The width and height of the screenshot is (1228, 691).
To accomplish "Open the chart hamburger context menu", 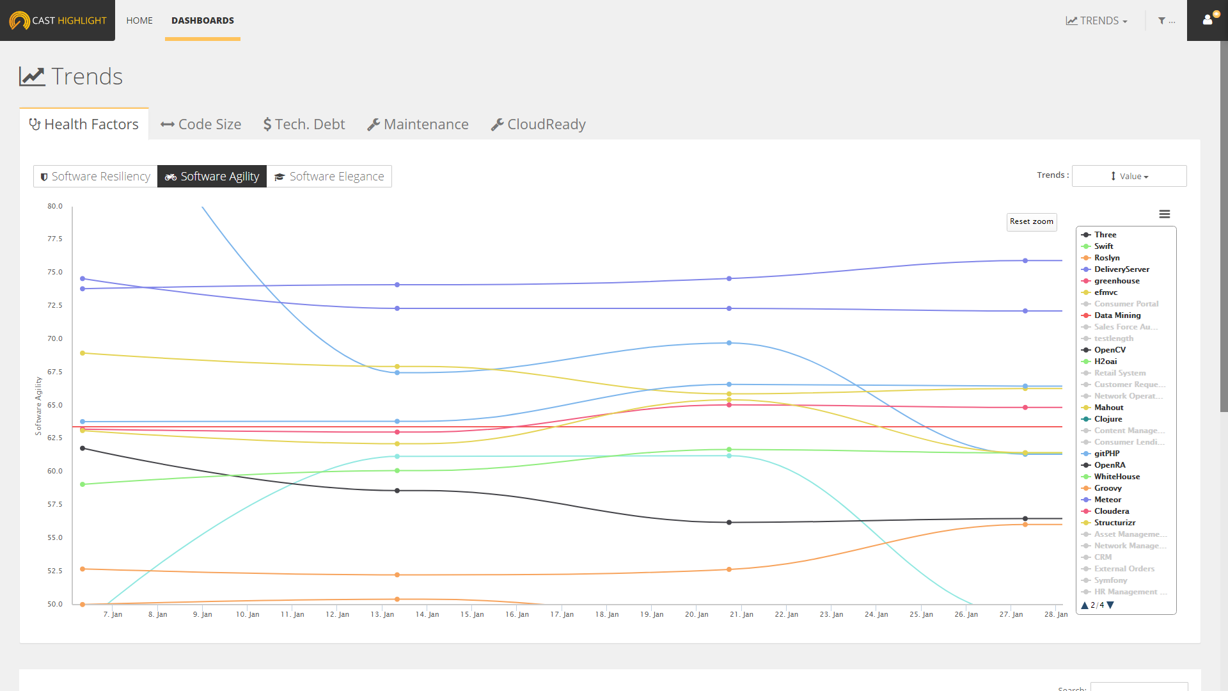I will coord(1165,214).
